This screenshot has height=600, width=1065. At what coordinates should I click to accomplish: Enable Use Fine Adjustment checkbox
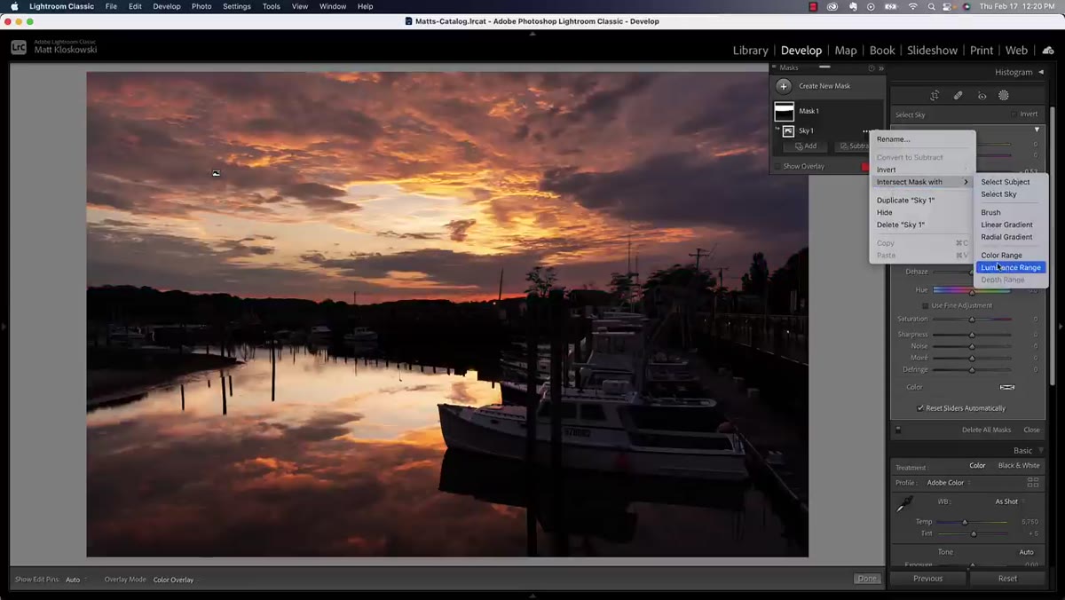(925, 305)
